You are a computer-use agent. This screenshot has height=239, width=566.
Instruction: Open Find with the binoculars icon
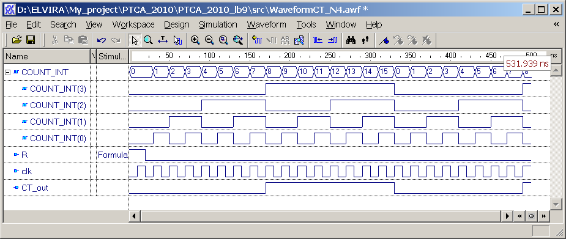351,40
